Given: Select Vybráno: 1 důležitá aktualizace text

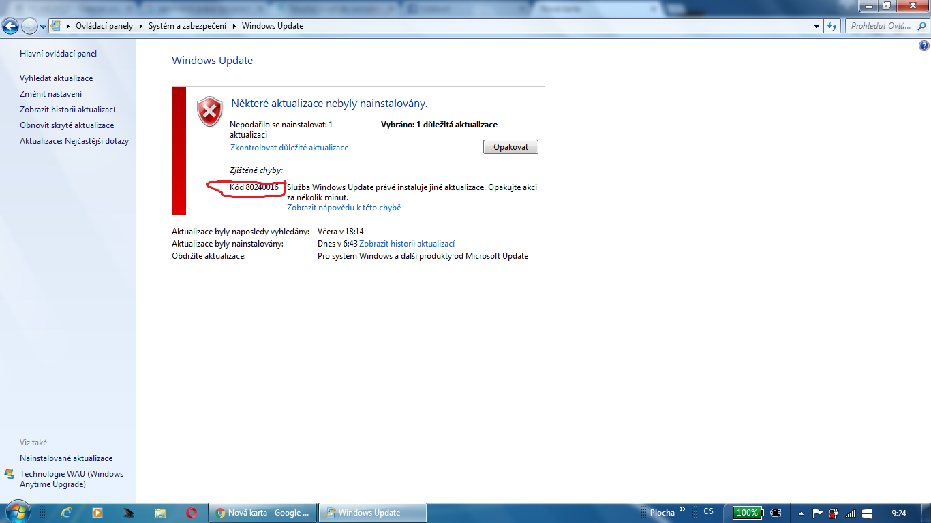Looking at the screenshot, I should click(x=439, y=125).
